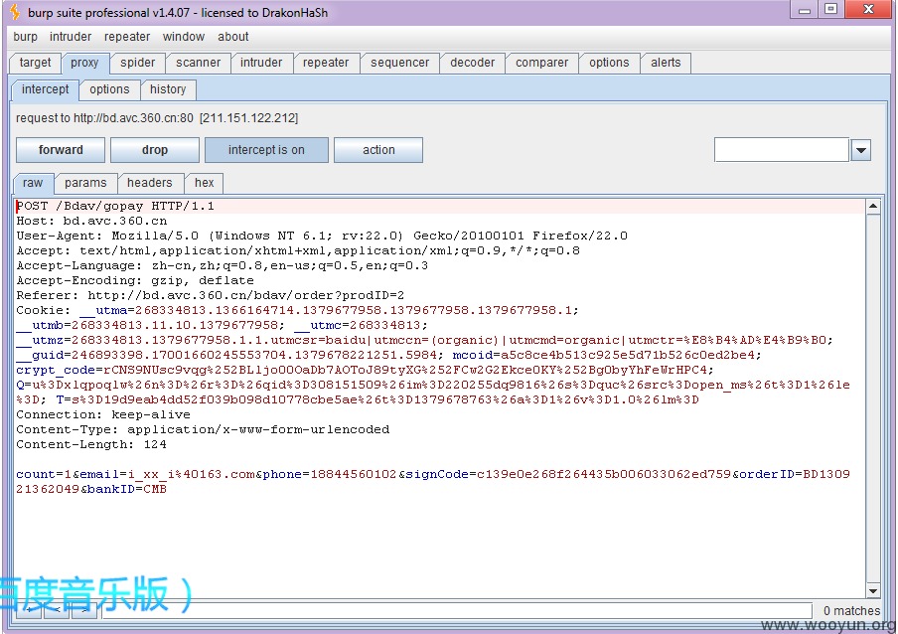
Task: Click the search field beside 0 matches
Action: point(457,610)
